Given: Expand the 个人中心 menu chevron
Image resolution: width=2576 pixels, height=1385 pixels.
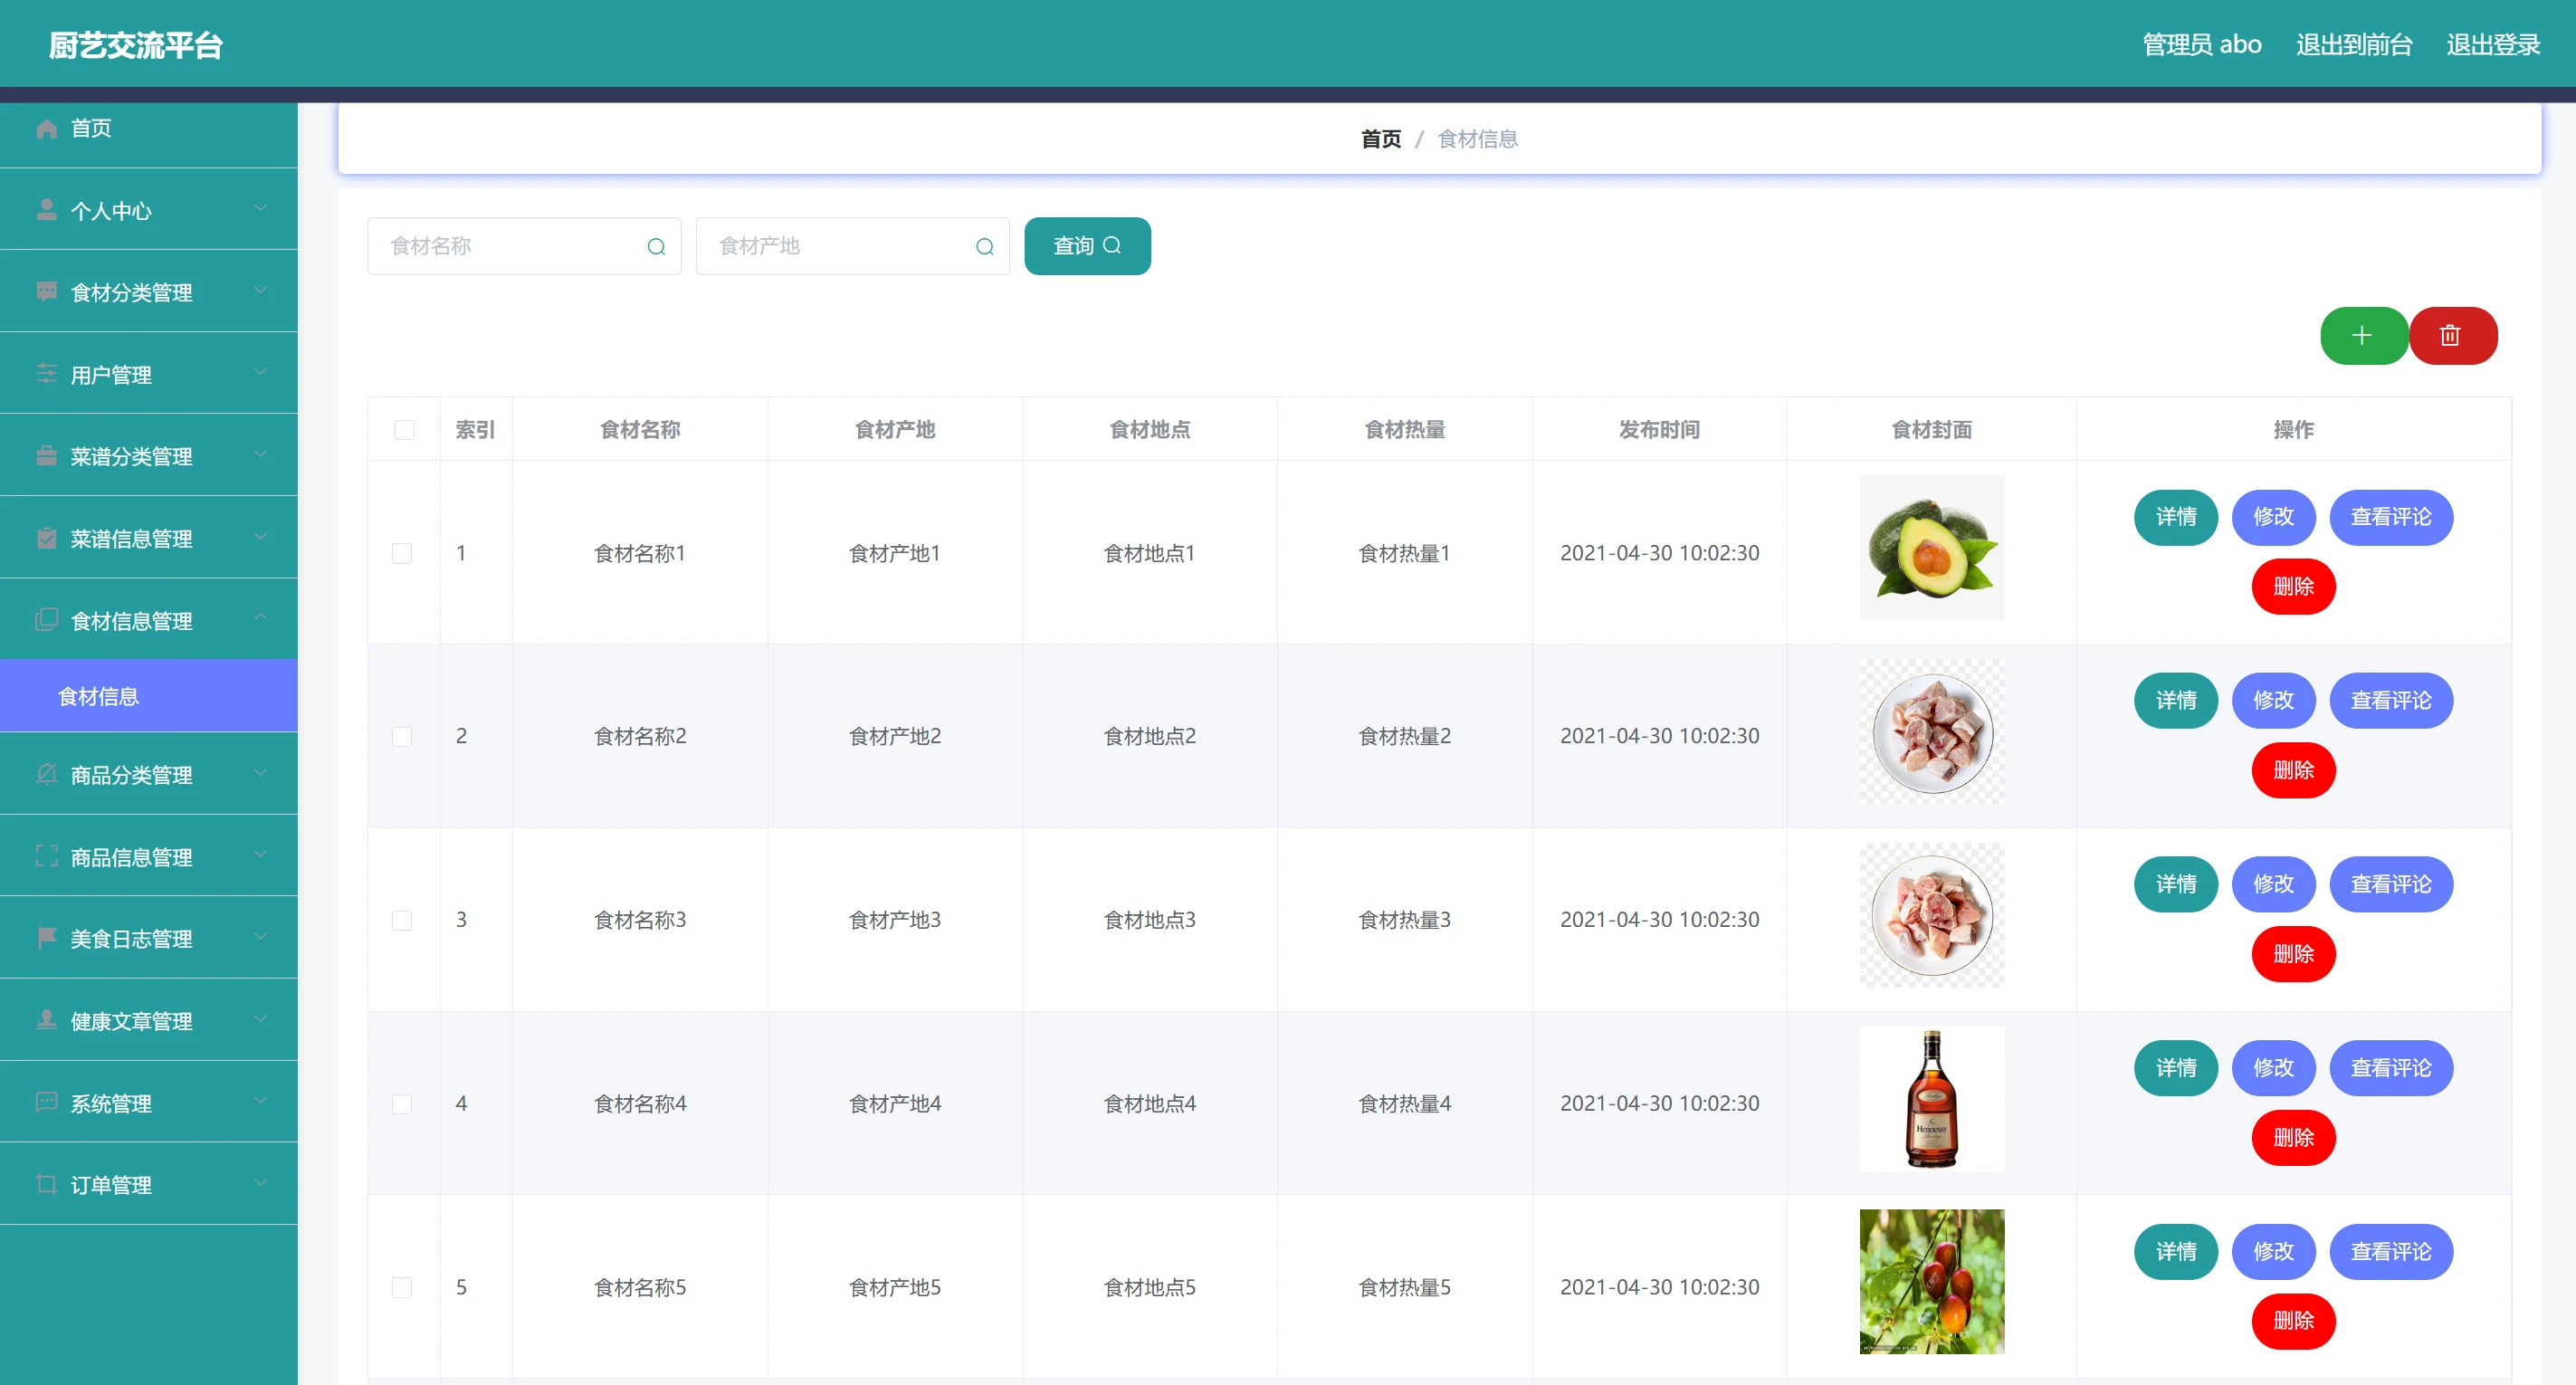Looking at the screenshot, I should tap(260, 209).
